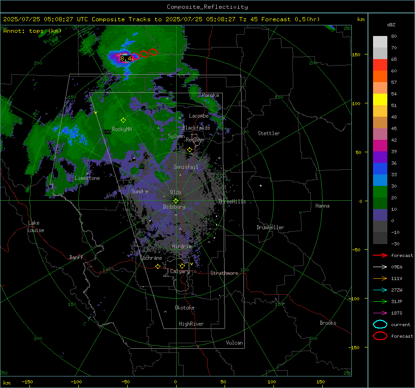
Task: Click the yellow diamond marker above Calgary
Action: [182, 266]
